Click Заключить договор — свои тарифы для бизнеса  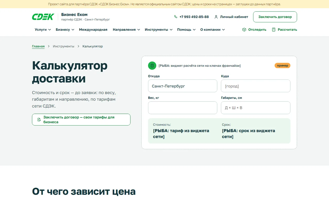point(81,120)
